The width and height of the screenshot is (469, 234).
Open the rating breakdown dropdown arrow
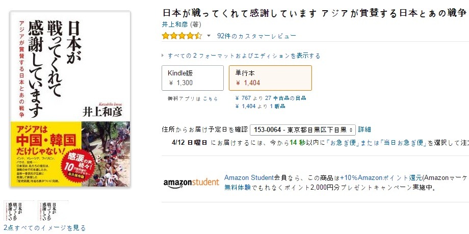(209, 36)
